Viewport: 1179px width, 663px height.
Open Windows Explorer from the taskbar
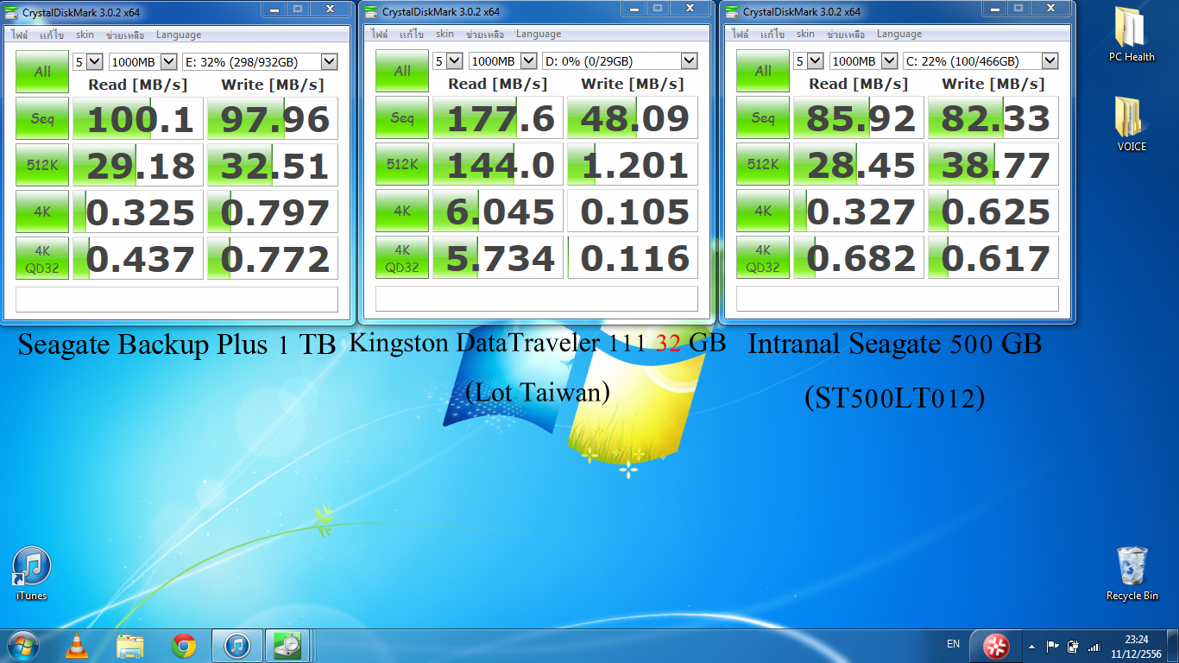130,646
